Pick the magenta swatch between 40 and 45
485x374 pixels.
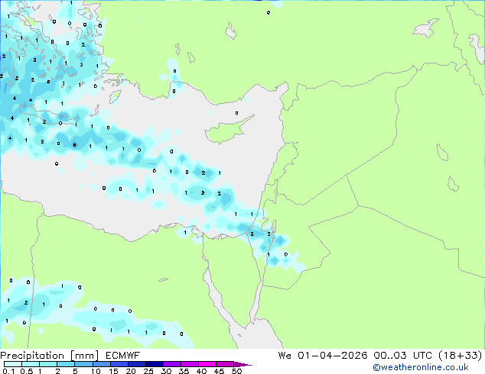[207, 364]
